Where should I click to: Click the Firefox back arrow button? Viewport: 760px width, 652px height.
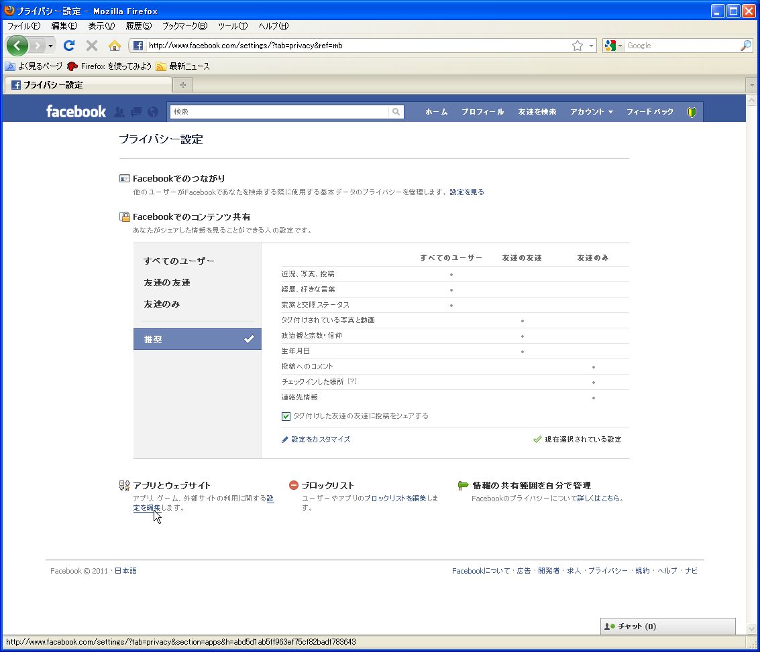17,46
